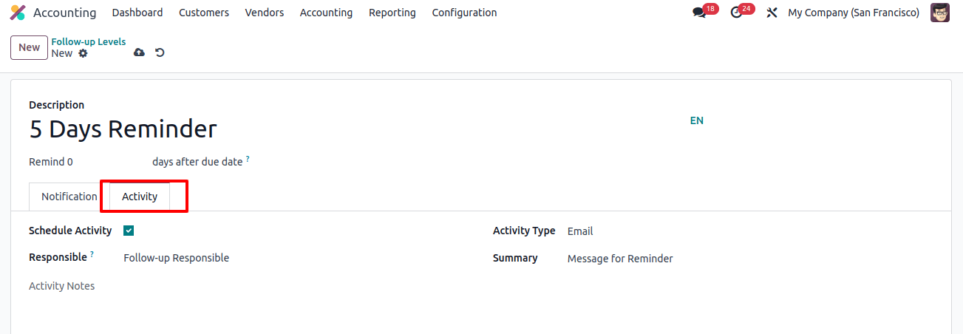Viewport: 963px width, 334px height.
Task: Open the gear actions menu
Action: click(83, 53)
